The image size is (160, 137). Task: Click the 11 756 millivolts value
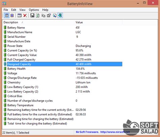[86, 73]
